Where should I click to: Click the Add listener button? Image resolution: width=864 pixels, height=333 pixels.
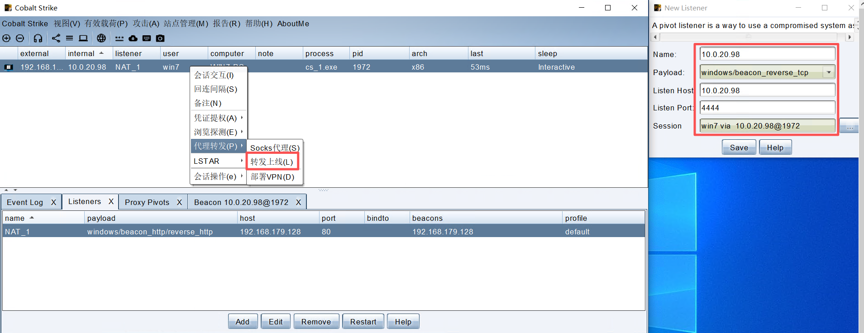point(243,322)
